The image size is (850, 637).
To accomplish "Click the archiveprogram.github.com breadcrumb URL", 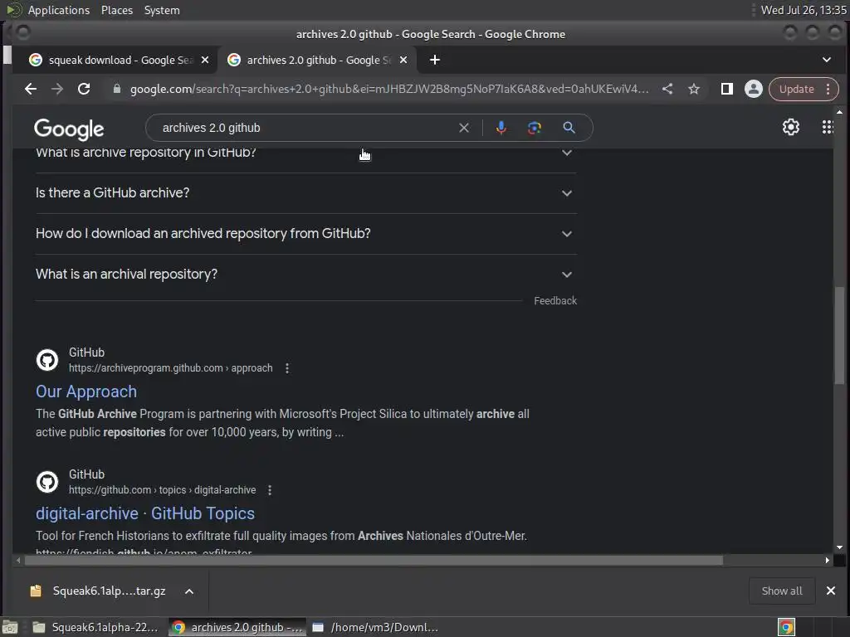I will point(171,368).
